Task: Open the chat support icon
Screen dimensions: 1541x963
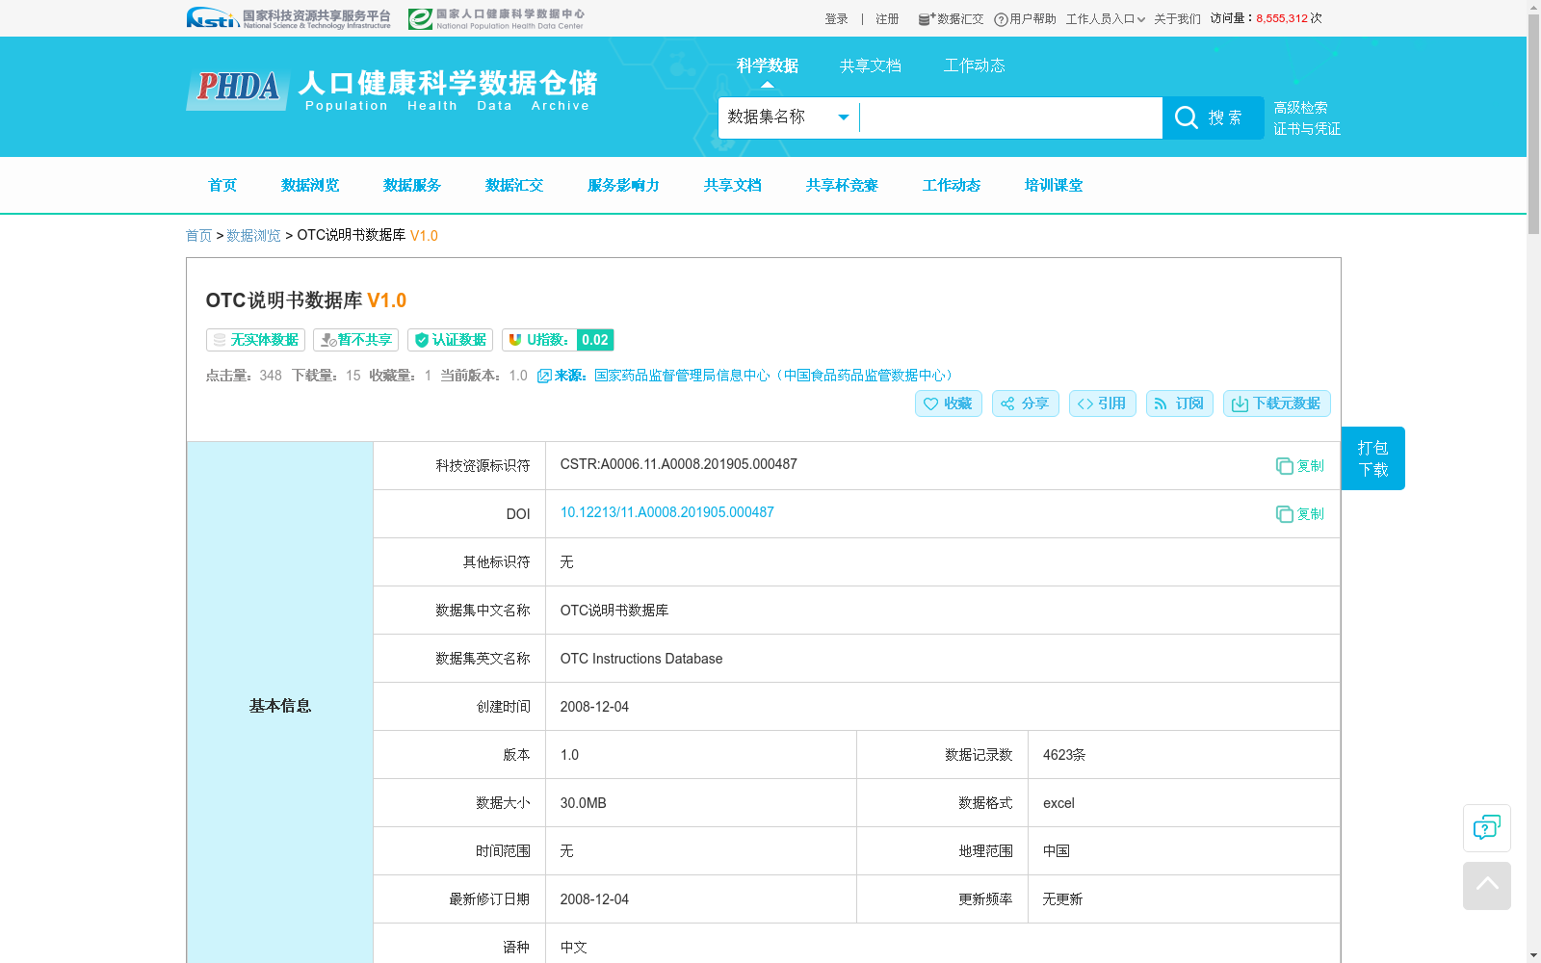Action: click(x=1486, y=828)
